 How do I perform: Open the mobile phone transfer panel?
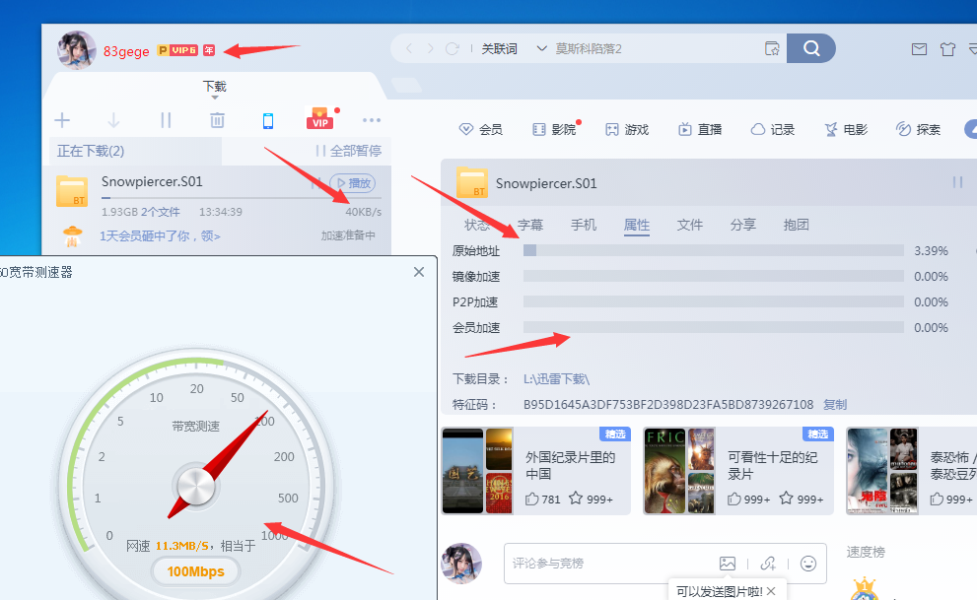(266, 120)
